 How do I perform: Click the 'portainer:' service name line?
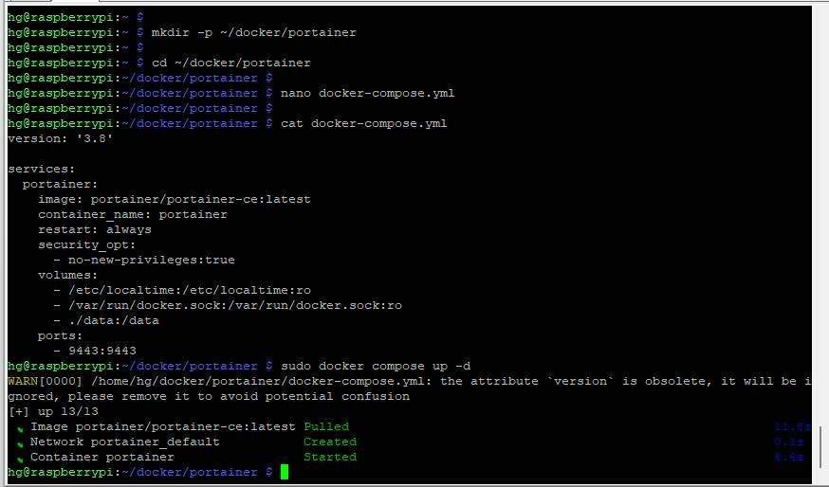[x=61, y=185]
